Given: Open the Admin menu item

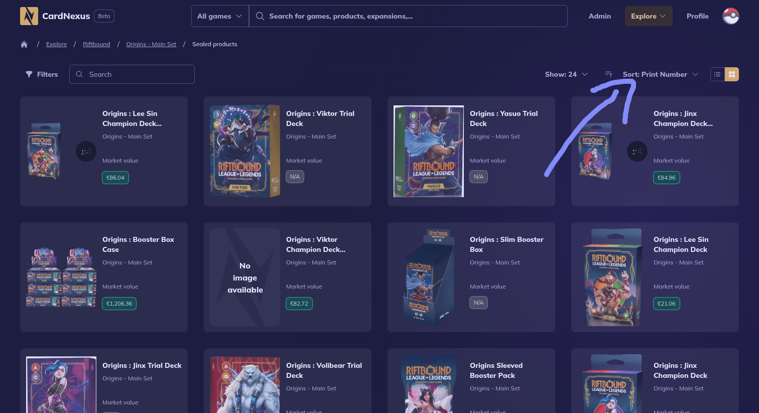Looking at the screenshot, I should [x=599, y=16].
